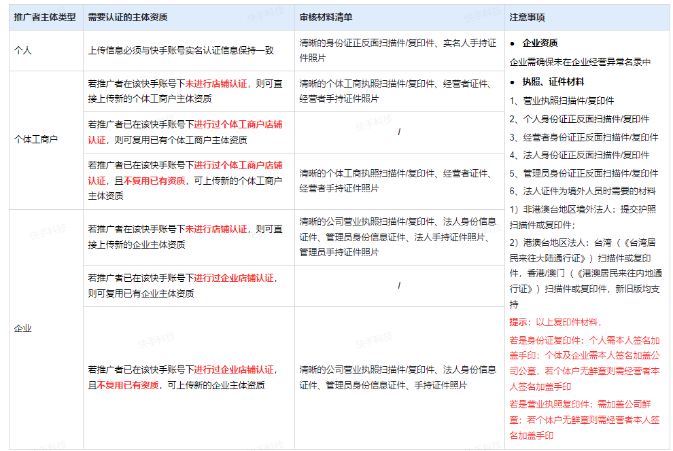
Task: Click list item 6、法人证件为境外人员时需要的材料
Action: pos(583,192)
